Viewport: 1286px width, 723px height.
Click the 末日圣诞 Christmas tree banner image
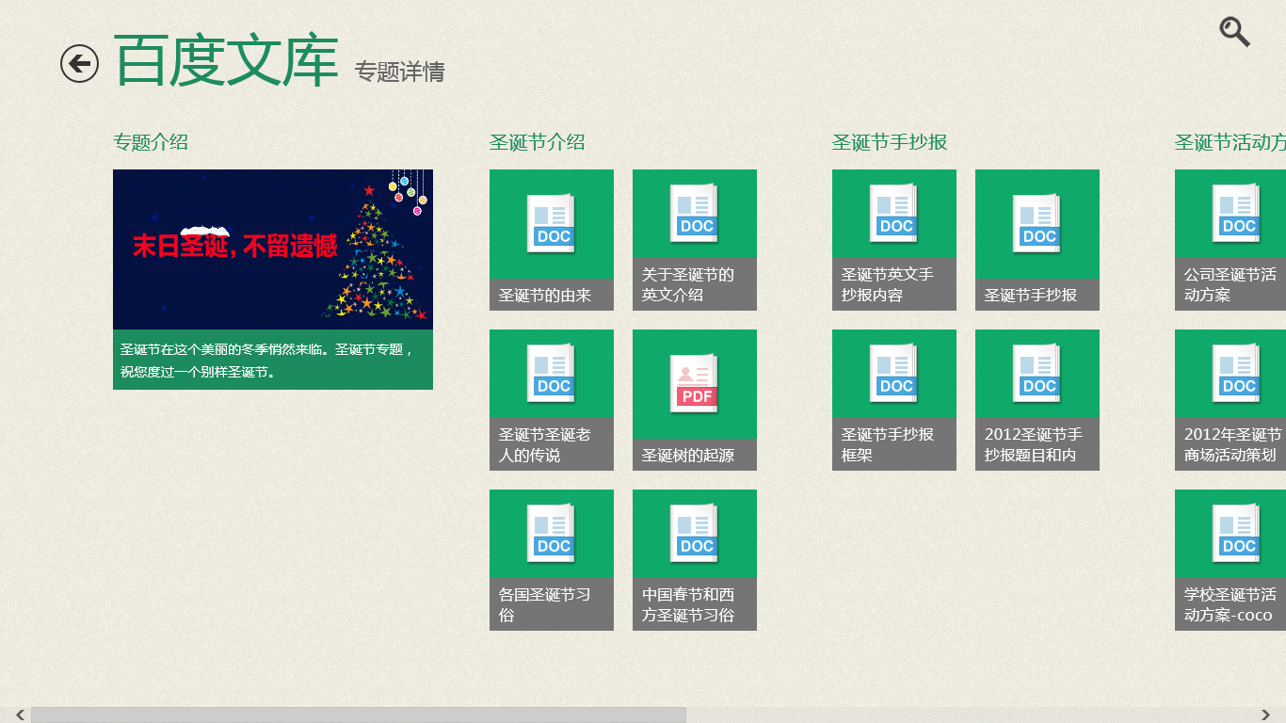[273, 249]
